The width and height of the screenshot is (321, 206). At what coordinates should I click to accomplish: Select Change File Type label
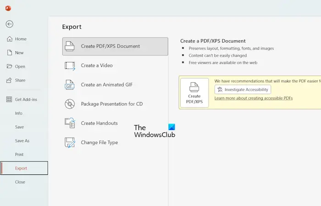100,142
